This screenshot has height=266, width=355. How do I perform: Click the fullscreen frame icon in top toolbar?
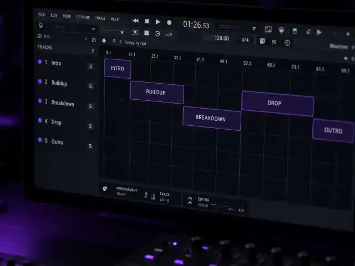[268, 29]
